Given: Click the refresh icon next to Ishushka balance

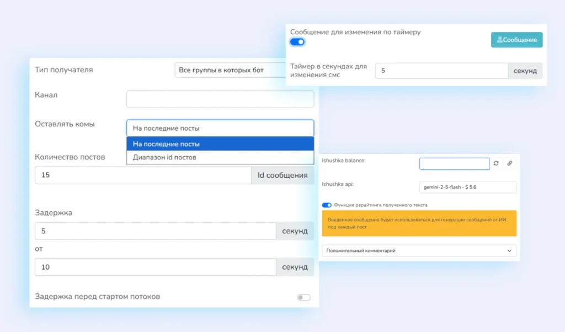Looking at the screenshot, I should [495, 163].
